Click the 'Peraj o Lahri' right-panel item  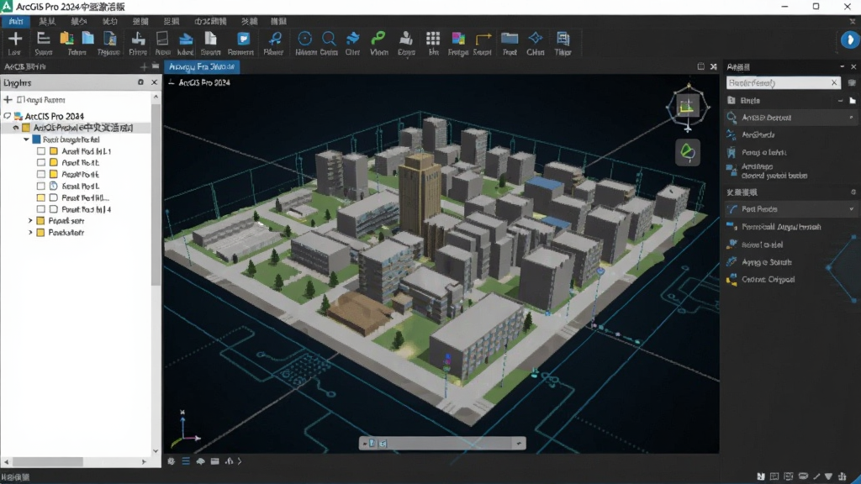pyautogui.click(x=763, y=153)
